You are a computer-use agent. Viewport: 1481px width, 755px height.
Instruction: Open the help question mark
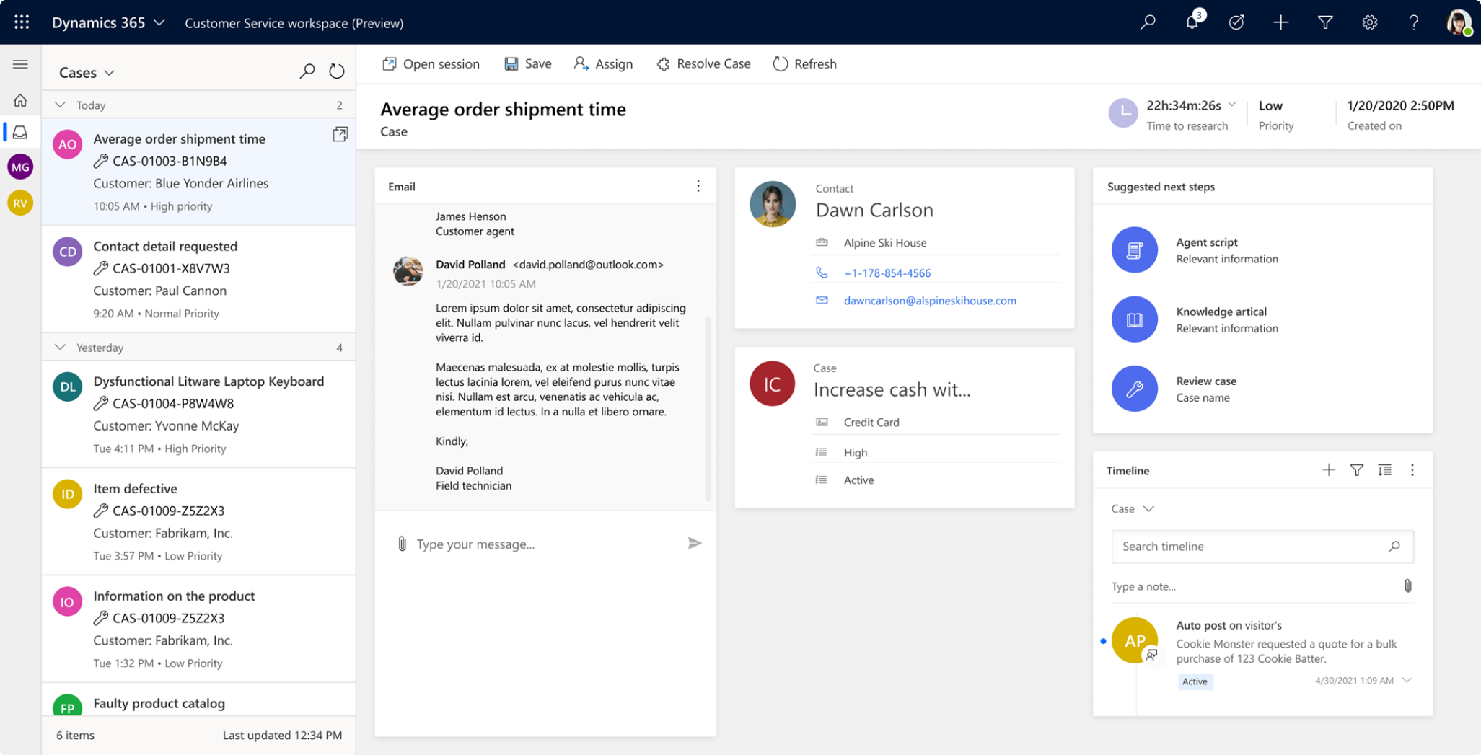point(1413,22)
